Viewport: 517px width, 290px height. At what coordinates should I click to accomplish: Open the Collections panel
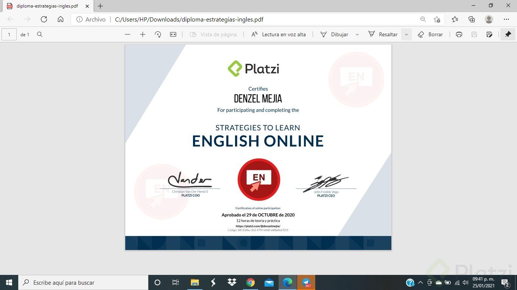[x=472, y=19]
